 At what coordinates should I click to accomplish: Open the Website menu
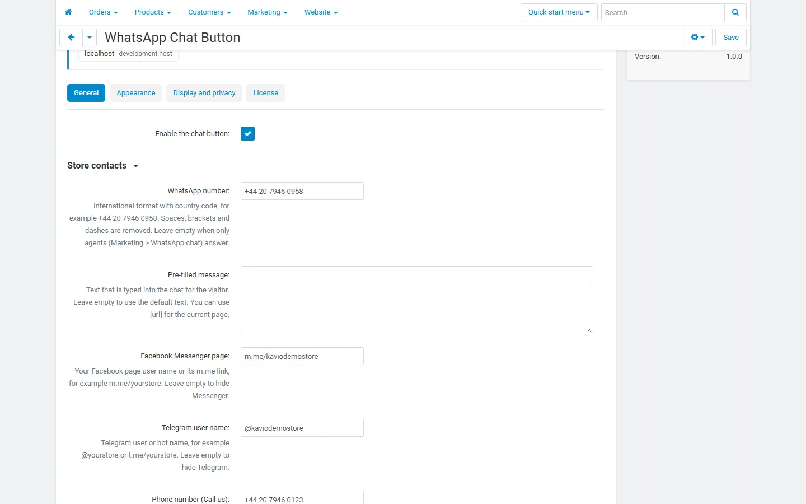pos(321,12)
